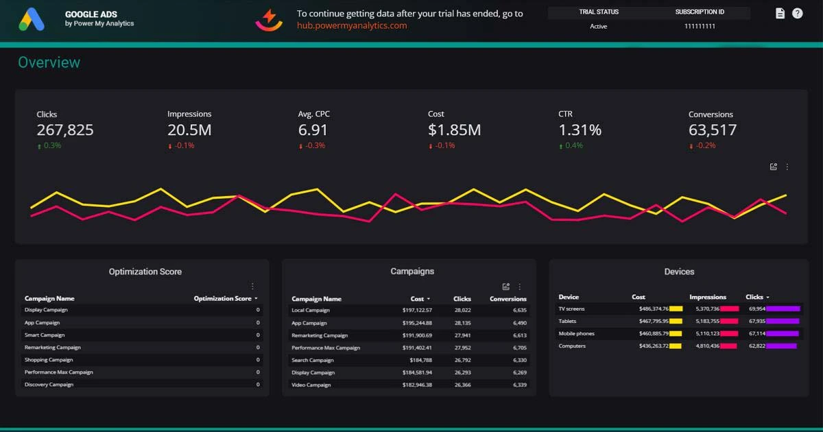Click the Campaigns table explore chart icon
Screen dimensions: 823x432
(506, 287)
